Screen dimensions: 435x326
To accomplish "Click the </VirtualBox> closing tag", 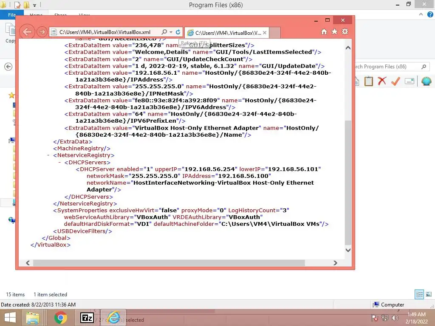I will tap(51, 245).
